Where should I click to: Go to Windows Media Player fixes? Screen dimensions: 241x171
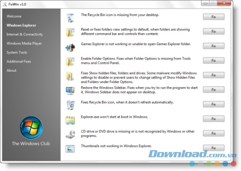24,43
